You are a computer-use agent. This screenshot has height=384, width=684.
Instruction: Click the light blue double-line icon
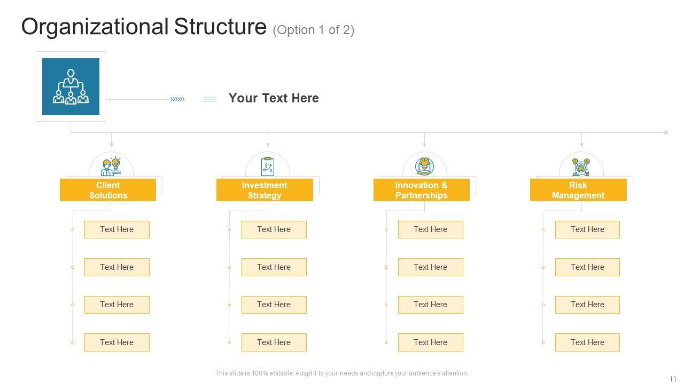(x=210, y=99)
